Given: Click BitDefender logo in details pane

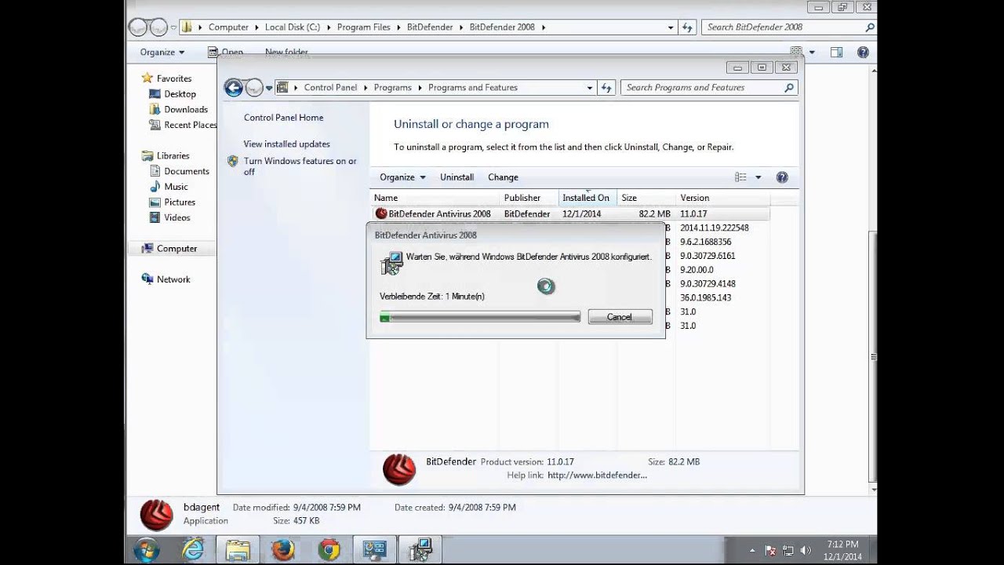Looking at the screenshot, I should coord(399,469).
